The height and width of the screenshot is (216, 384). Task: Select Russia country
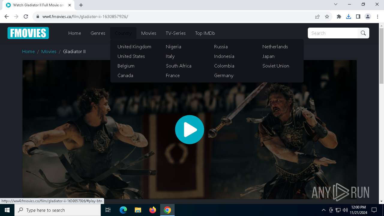pos(221,46)
